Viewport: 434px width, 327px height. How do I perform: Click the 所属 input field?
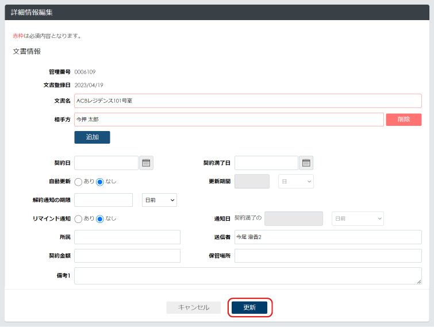click(127, 237)
